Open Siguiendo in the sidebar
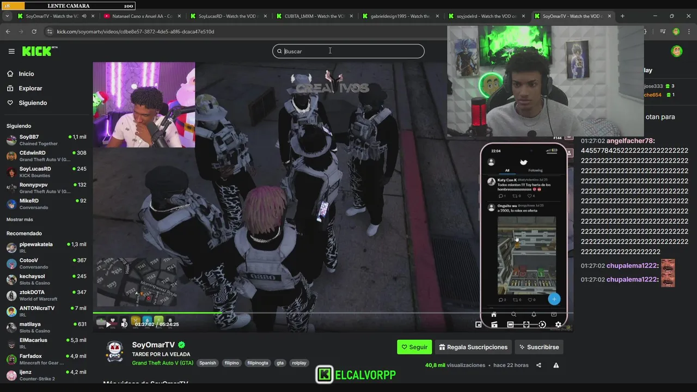The width and height of the screenshot is (697, 392). 33,103
